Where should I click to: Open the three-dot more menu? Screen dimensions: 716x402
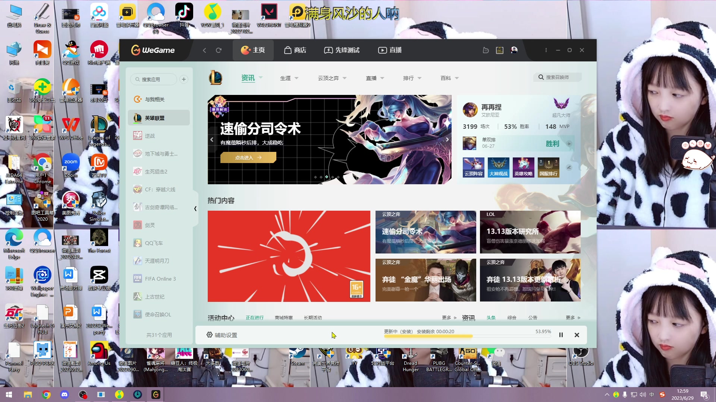tap(546, 50)
